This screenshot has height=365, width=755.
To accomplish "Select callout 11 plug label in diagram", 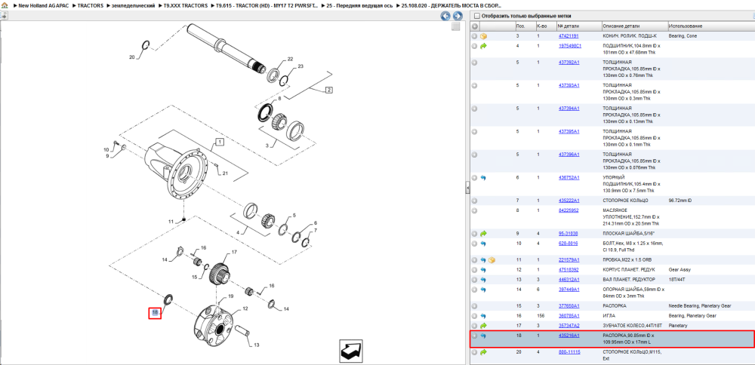I will 171,222.
